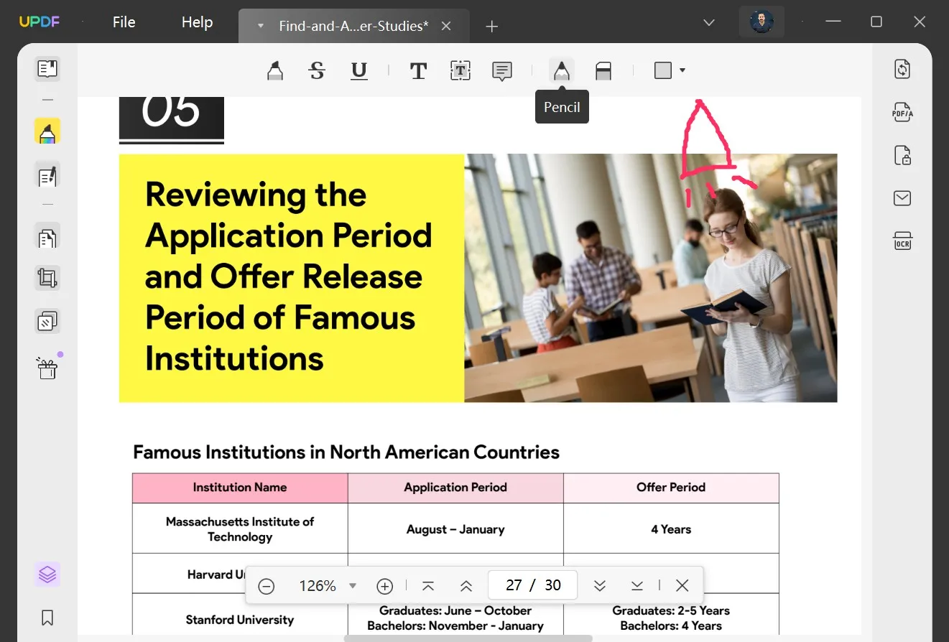The height and width of the screenshot is (642, 949).
Task: Open the Text Comment tool
Action: [x=418, y=70]
